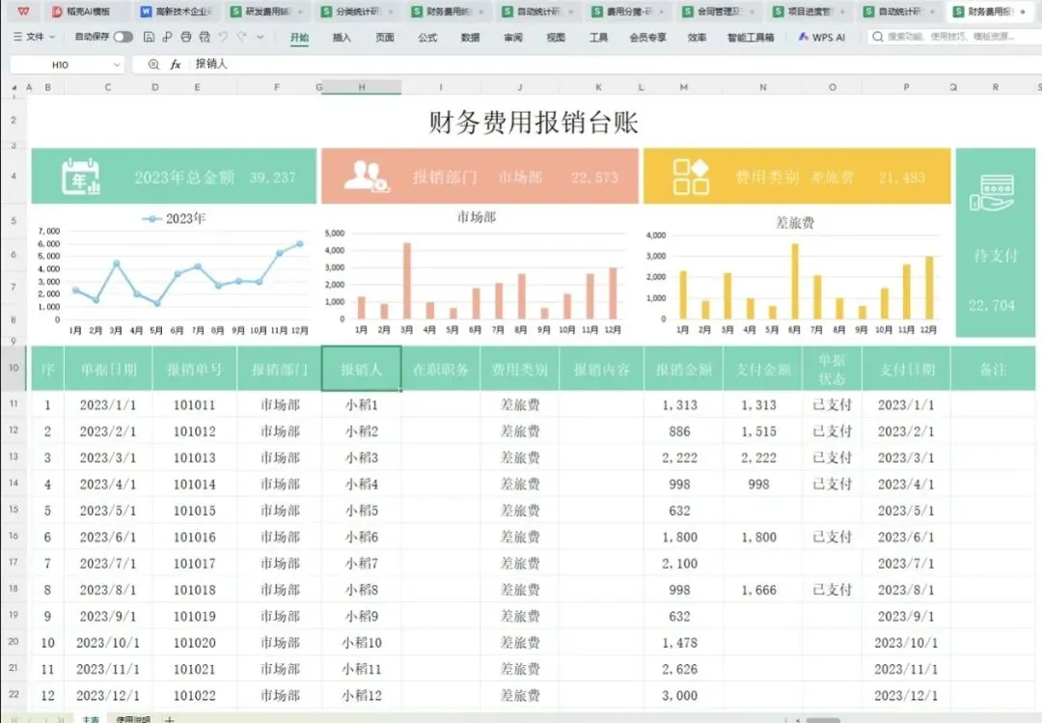Select column H header
The height and width of the screenshot is (723, 1042).
pos(362,87)
